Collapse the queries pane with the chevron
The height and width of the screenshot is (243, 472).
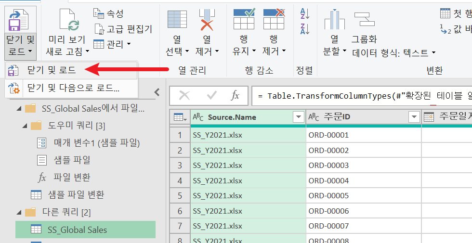point(157,92)
